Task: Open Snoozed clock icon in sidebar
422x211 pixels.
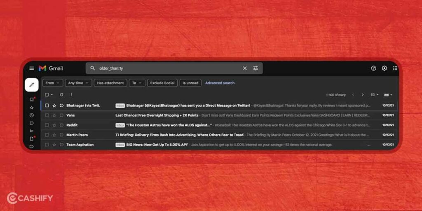Action: tap(32, 115)
